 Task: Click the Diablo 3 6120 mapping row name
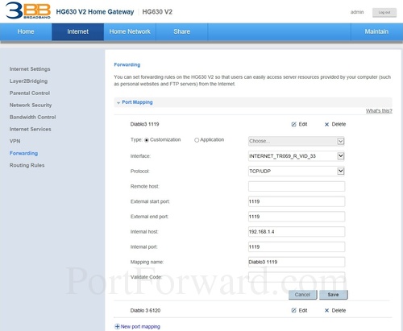pyautogui.click(x=145, y=310)
